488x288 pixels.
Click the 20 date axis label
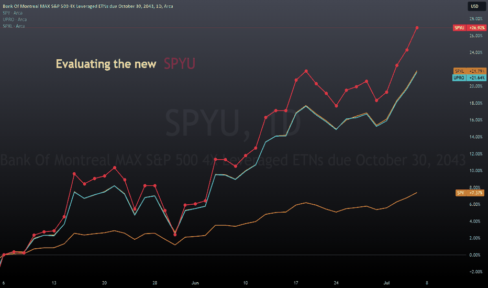[x=104, y=283]
